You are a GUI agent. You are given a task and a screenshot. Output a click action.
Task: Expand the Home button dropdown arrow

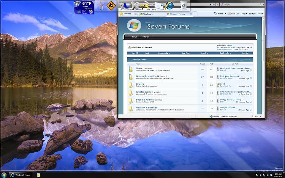[225, 14]
